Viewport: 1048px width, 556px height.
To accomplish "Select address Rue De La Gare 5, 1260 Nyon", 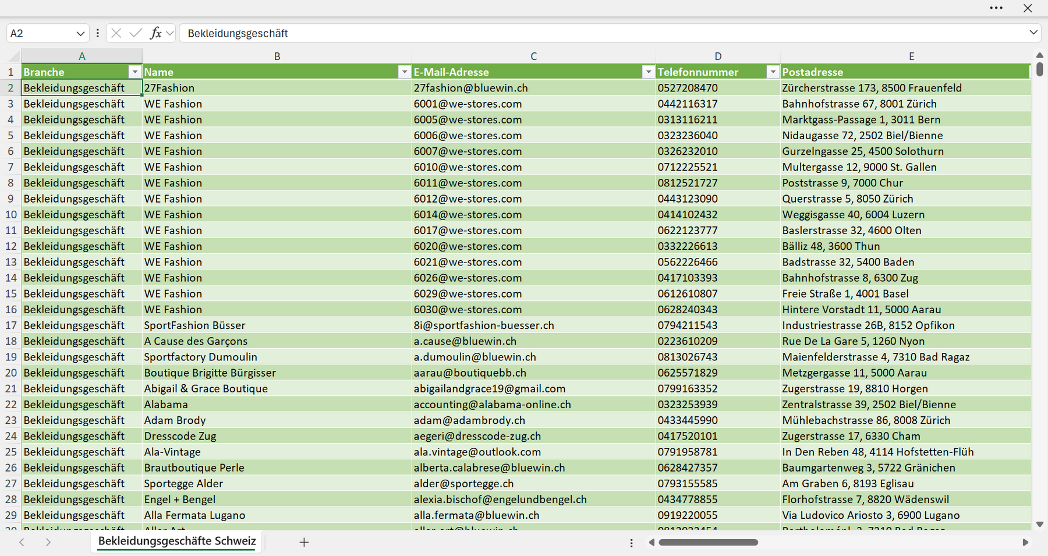I will coord(906,341).
